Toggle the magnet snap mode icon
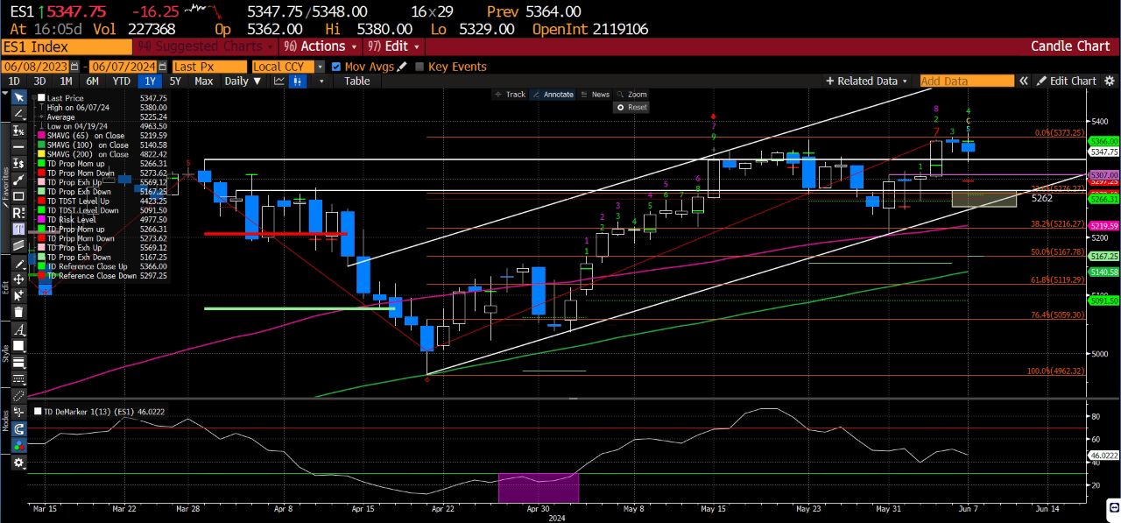1121x523 pixels. [19, 428]
